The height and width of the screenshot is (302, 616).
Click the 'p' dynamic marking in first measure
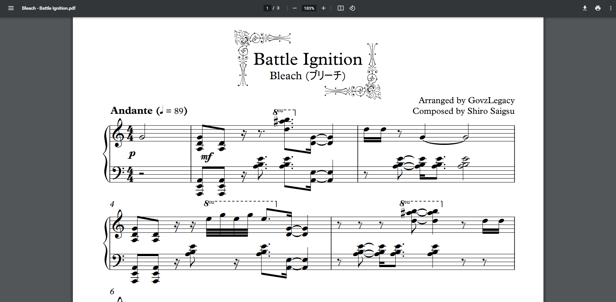pyautogui.click(x=131, y=155)
